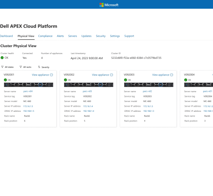Click server IP address 172.16.1.5
This screenshot has width=213, height=196.
(28, 106)
